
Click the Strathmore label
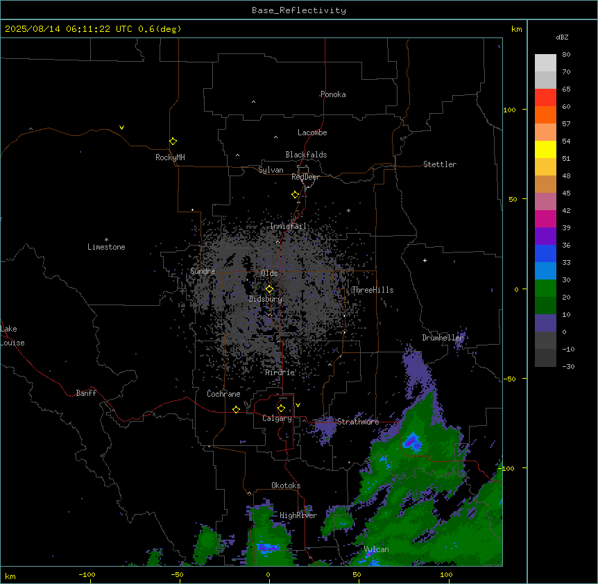[358, 422]
